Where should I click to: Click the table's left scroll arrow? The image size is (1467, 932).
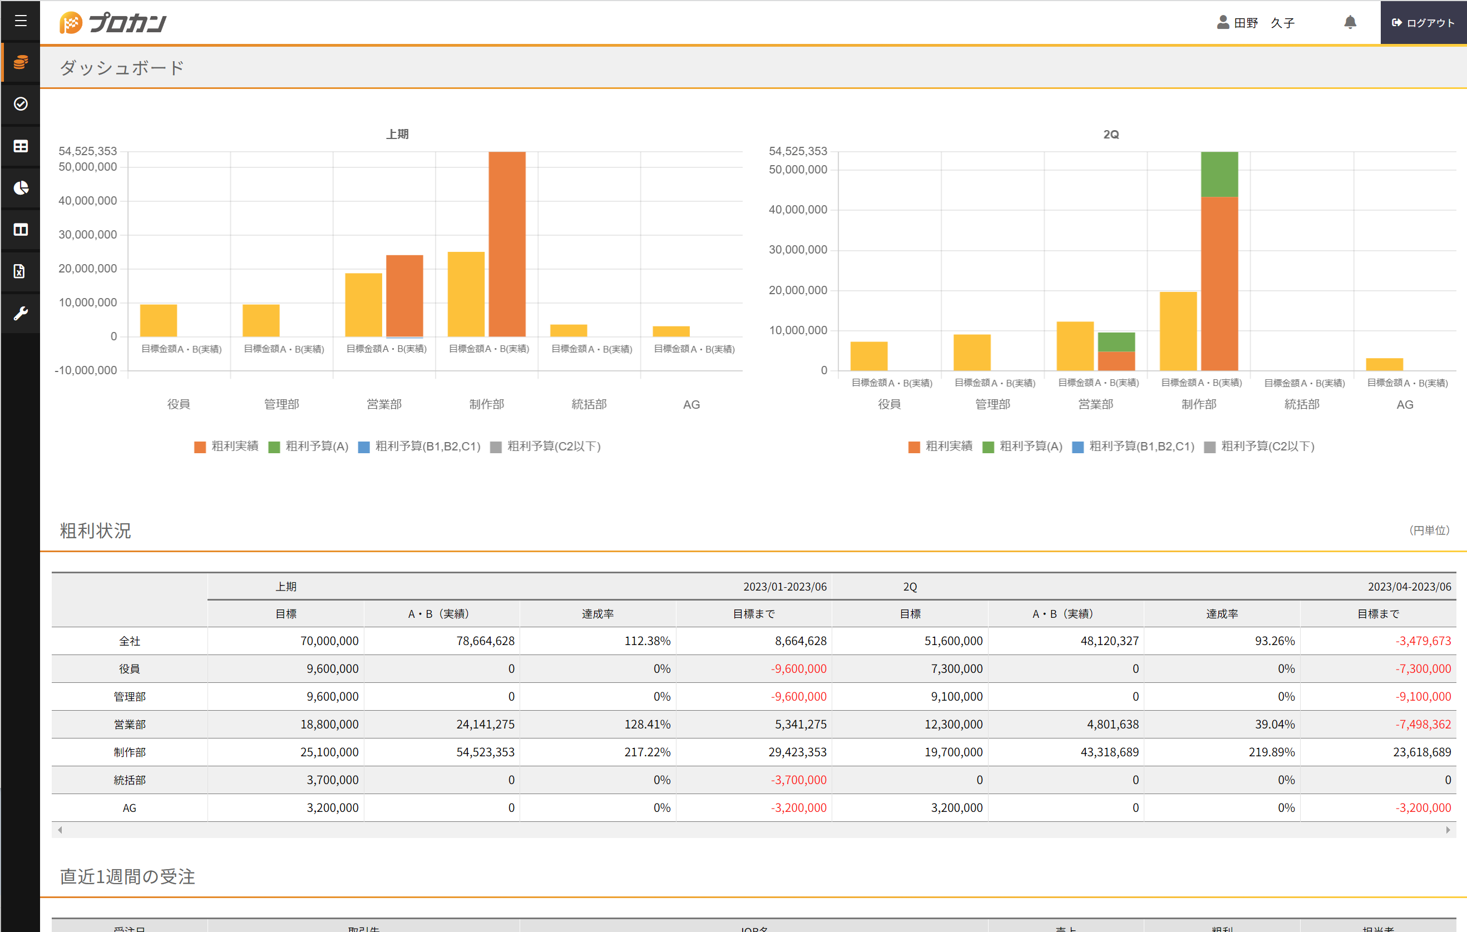[x=60, y=830]
